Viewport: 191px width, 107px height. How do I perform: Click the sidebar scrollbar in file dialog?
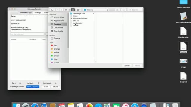(x=68, y=30)
